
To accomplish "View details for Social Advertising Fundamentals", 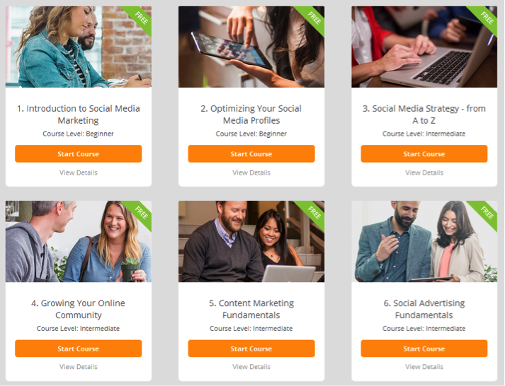I will (424, 367).
